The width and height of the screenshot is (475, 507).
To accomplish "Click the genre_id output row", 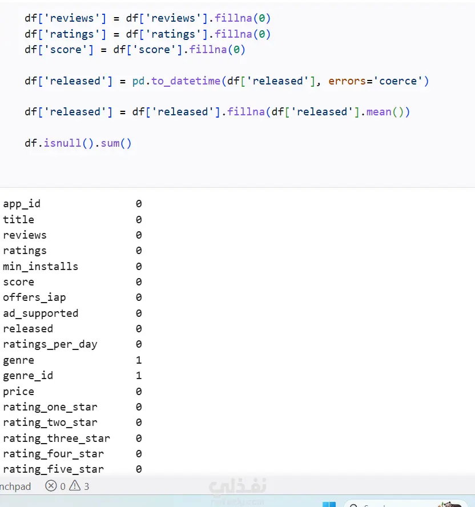I will (73, 376).
